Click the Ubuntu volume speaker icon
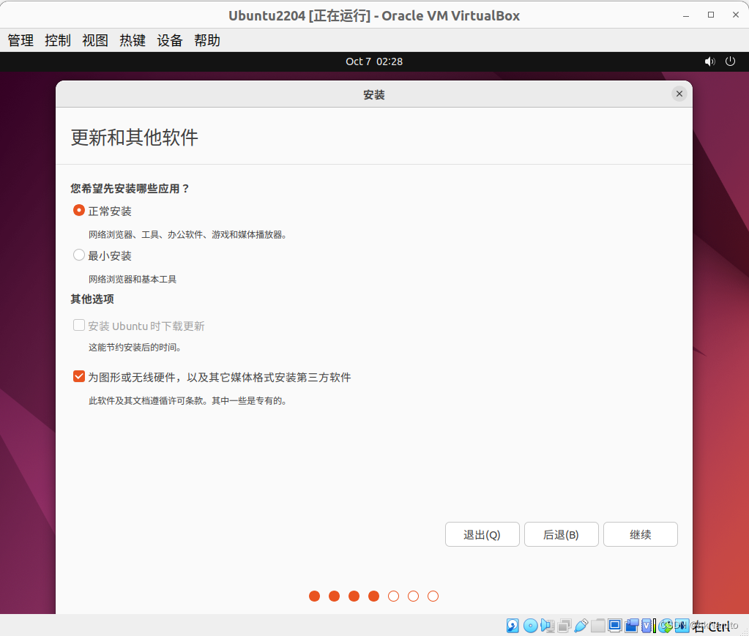The image size is (749, 636). [710, 61]
